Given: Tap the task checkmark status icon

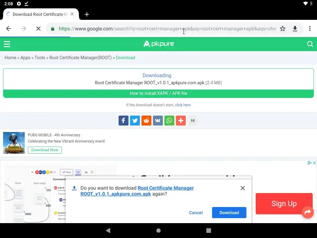Looking at the screenshot, I should (x=26, y=4).
